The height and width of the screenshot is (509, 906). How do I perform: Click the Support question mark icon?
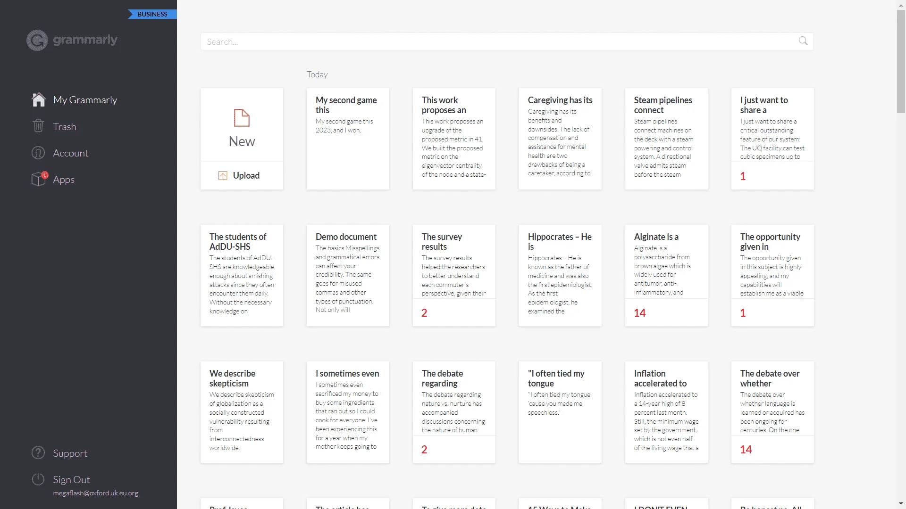click(x=38, y=452)
